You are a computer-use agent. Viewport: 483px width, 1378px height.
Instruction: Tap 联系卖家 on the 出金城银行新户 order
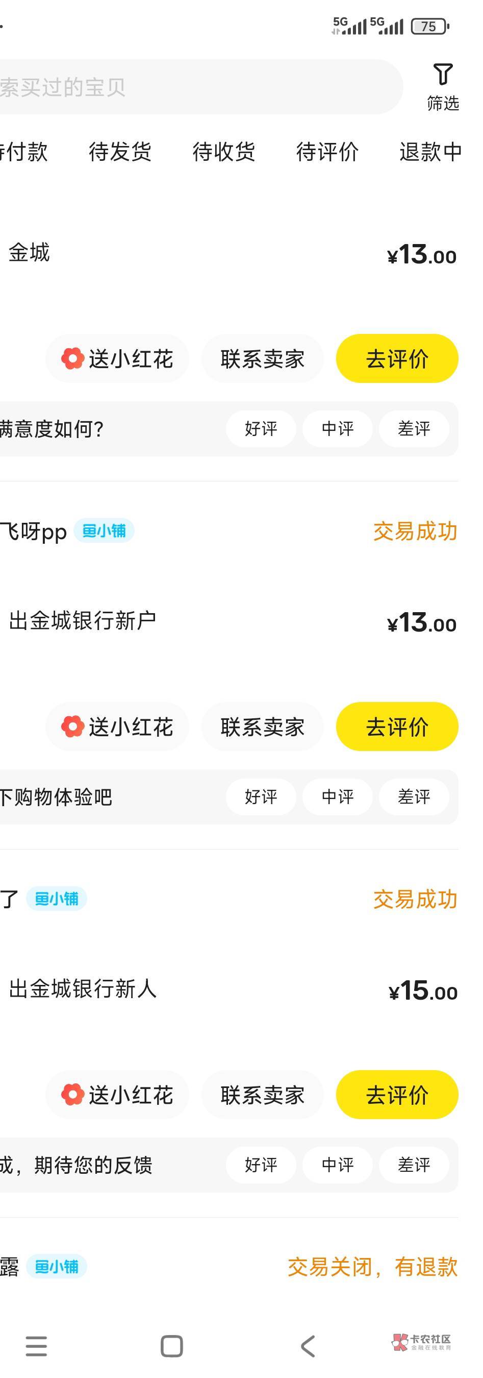click(262, 727)
